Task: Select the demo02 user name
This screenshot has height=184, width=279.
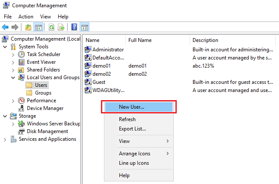Action: 101,74
